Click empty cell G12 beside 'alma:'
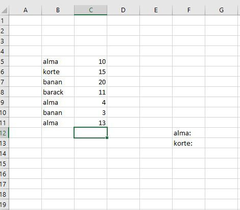The height and width of the screenshot is (210, 240). point(221,133)
